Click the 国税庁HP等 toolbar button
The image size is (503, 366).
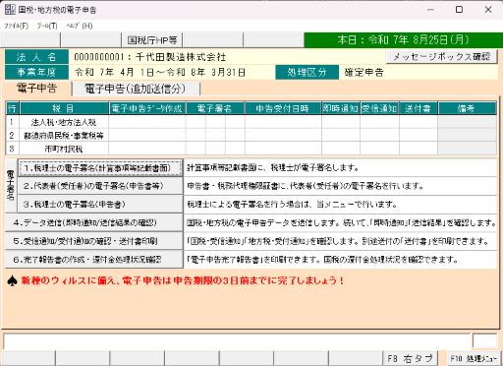(152, 40)
